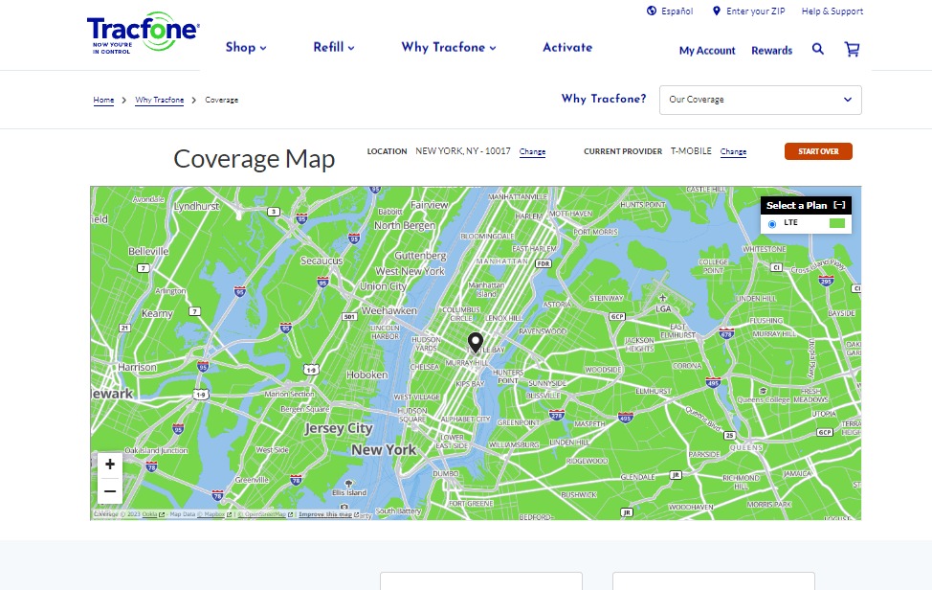Click the Guttenberg map label
The image size is (932, 590).
(x=420, y=256)
